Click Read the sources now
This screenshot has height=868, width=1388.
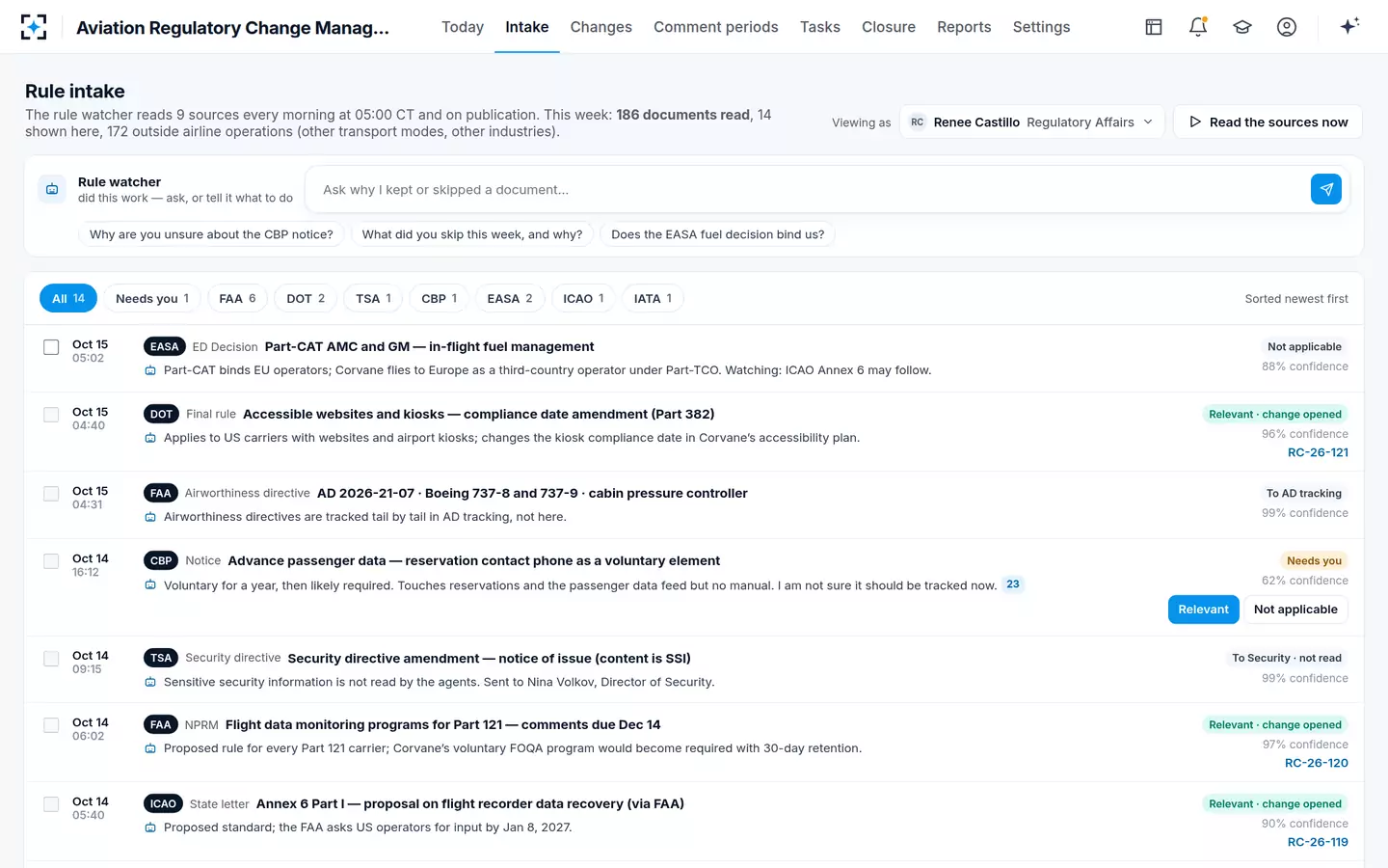tap(1268, 122)
